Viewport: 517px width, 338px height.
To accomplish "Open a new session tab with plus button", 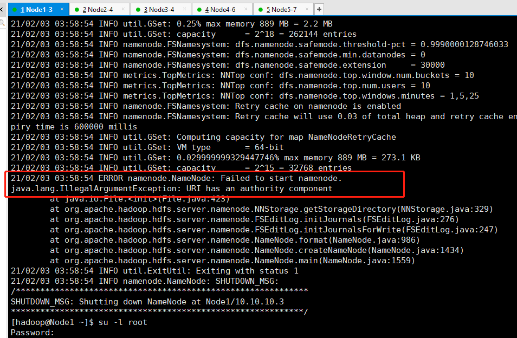I will coord(319,10).
